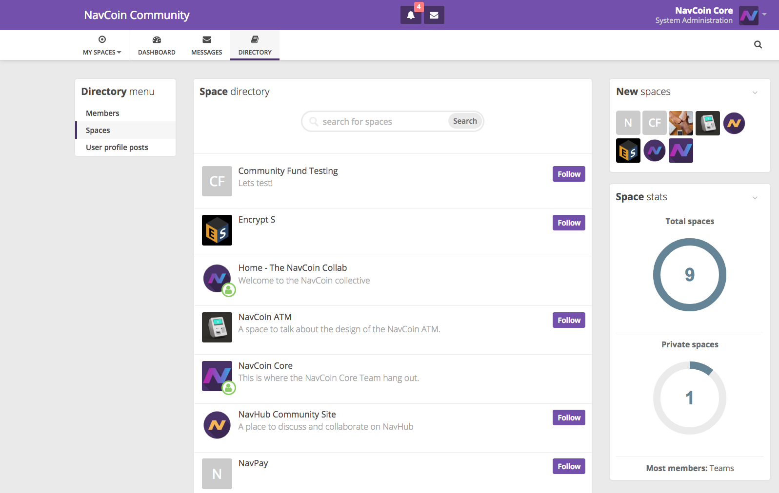Follow the NavHub Community Site space
Viewport: 779px width, 493px height.
click(569, 417)
